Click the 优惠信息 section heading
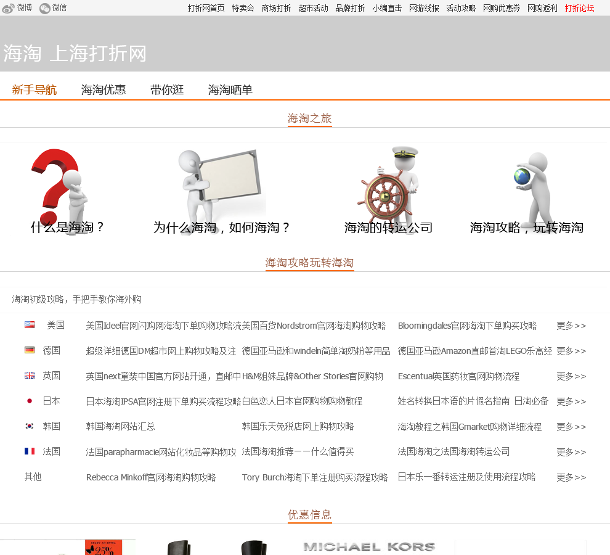610x555 pixels. [x=310, y=515]
